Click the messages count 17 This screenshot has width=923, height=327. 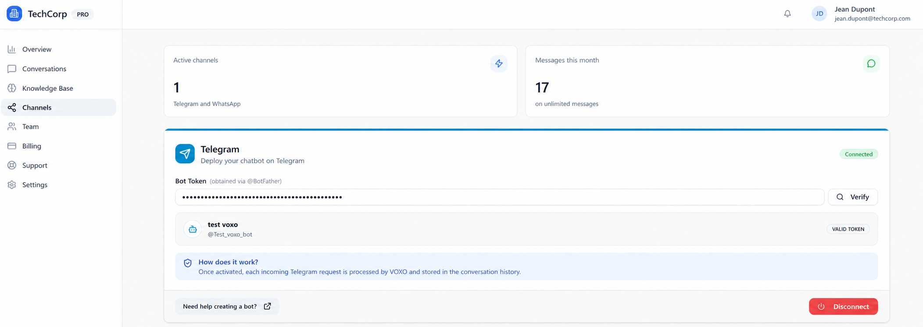point(542,88)
